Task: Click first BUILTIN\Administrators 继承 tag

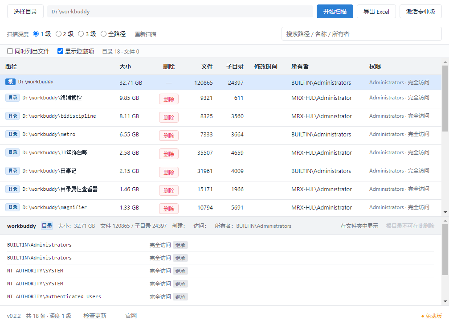Action: tap(180, 245)
